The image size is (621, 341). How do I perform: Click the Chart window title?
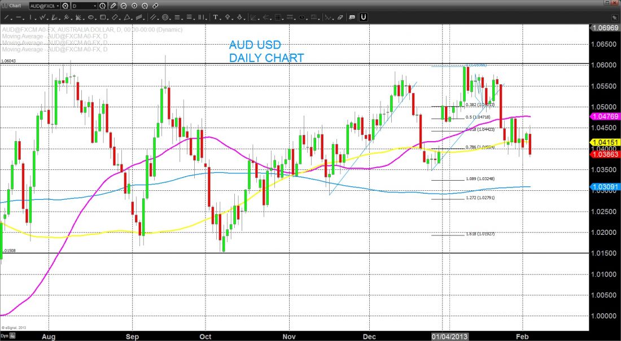click(x=15, y=6)
